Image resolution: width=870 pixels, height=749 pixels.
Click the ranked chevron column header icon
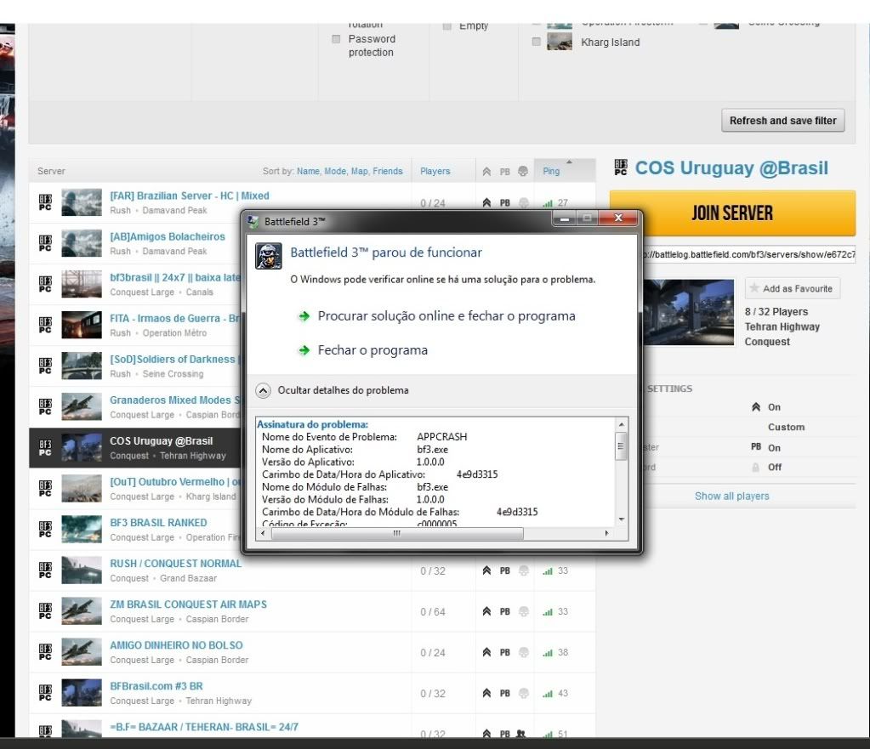tap(486, 172)
